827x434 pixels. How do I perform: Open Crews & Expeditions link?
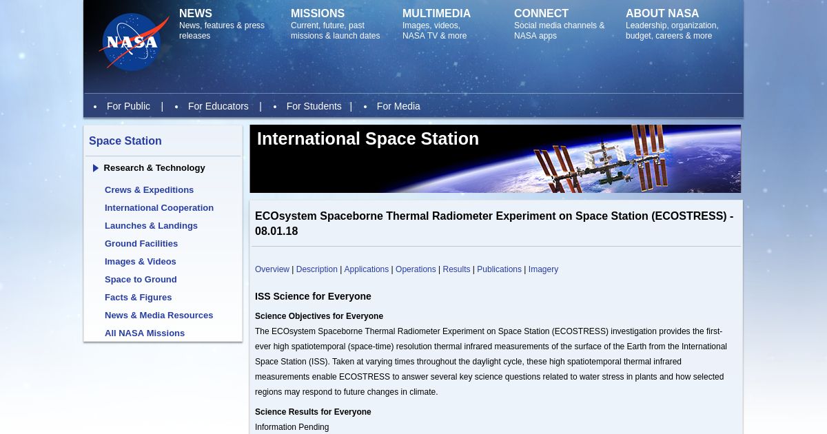149,190
